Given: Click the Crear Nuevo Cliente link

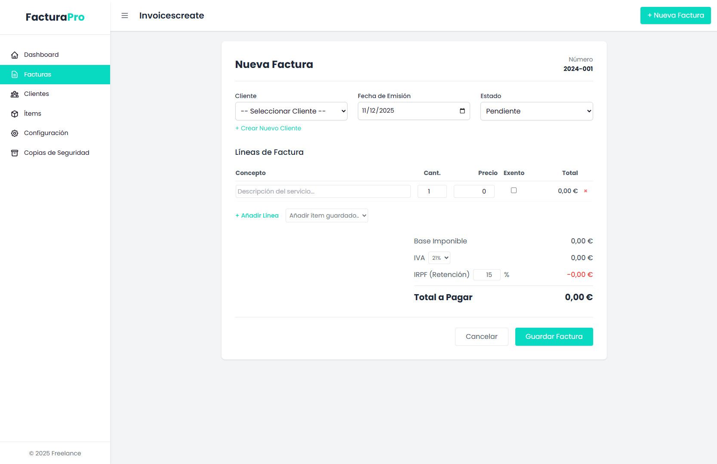Looking at the screenshot, I should click(x=268, y=128).
